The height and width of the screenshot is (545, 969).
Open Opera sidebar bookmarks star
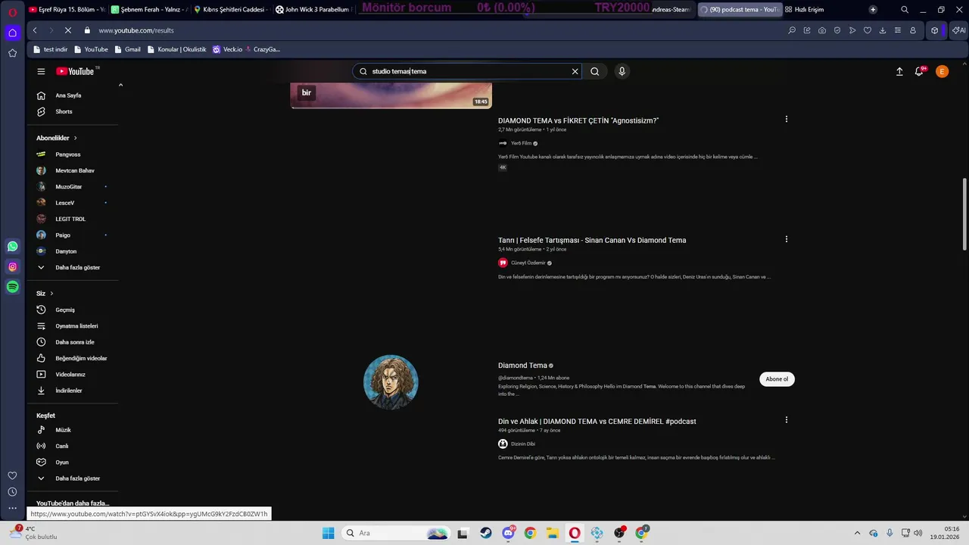(12, 53)
